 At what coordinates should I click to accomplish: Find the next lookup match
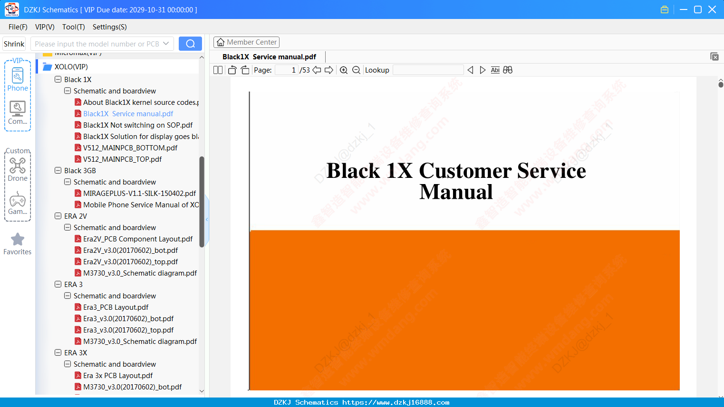coord(483,70)
